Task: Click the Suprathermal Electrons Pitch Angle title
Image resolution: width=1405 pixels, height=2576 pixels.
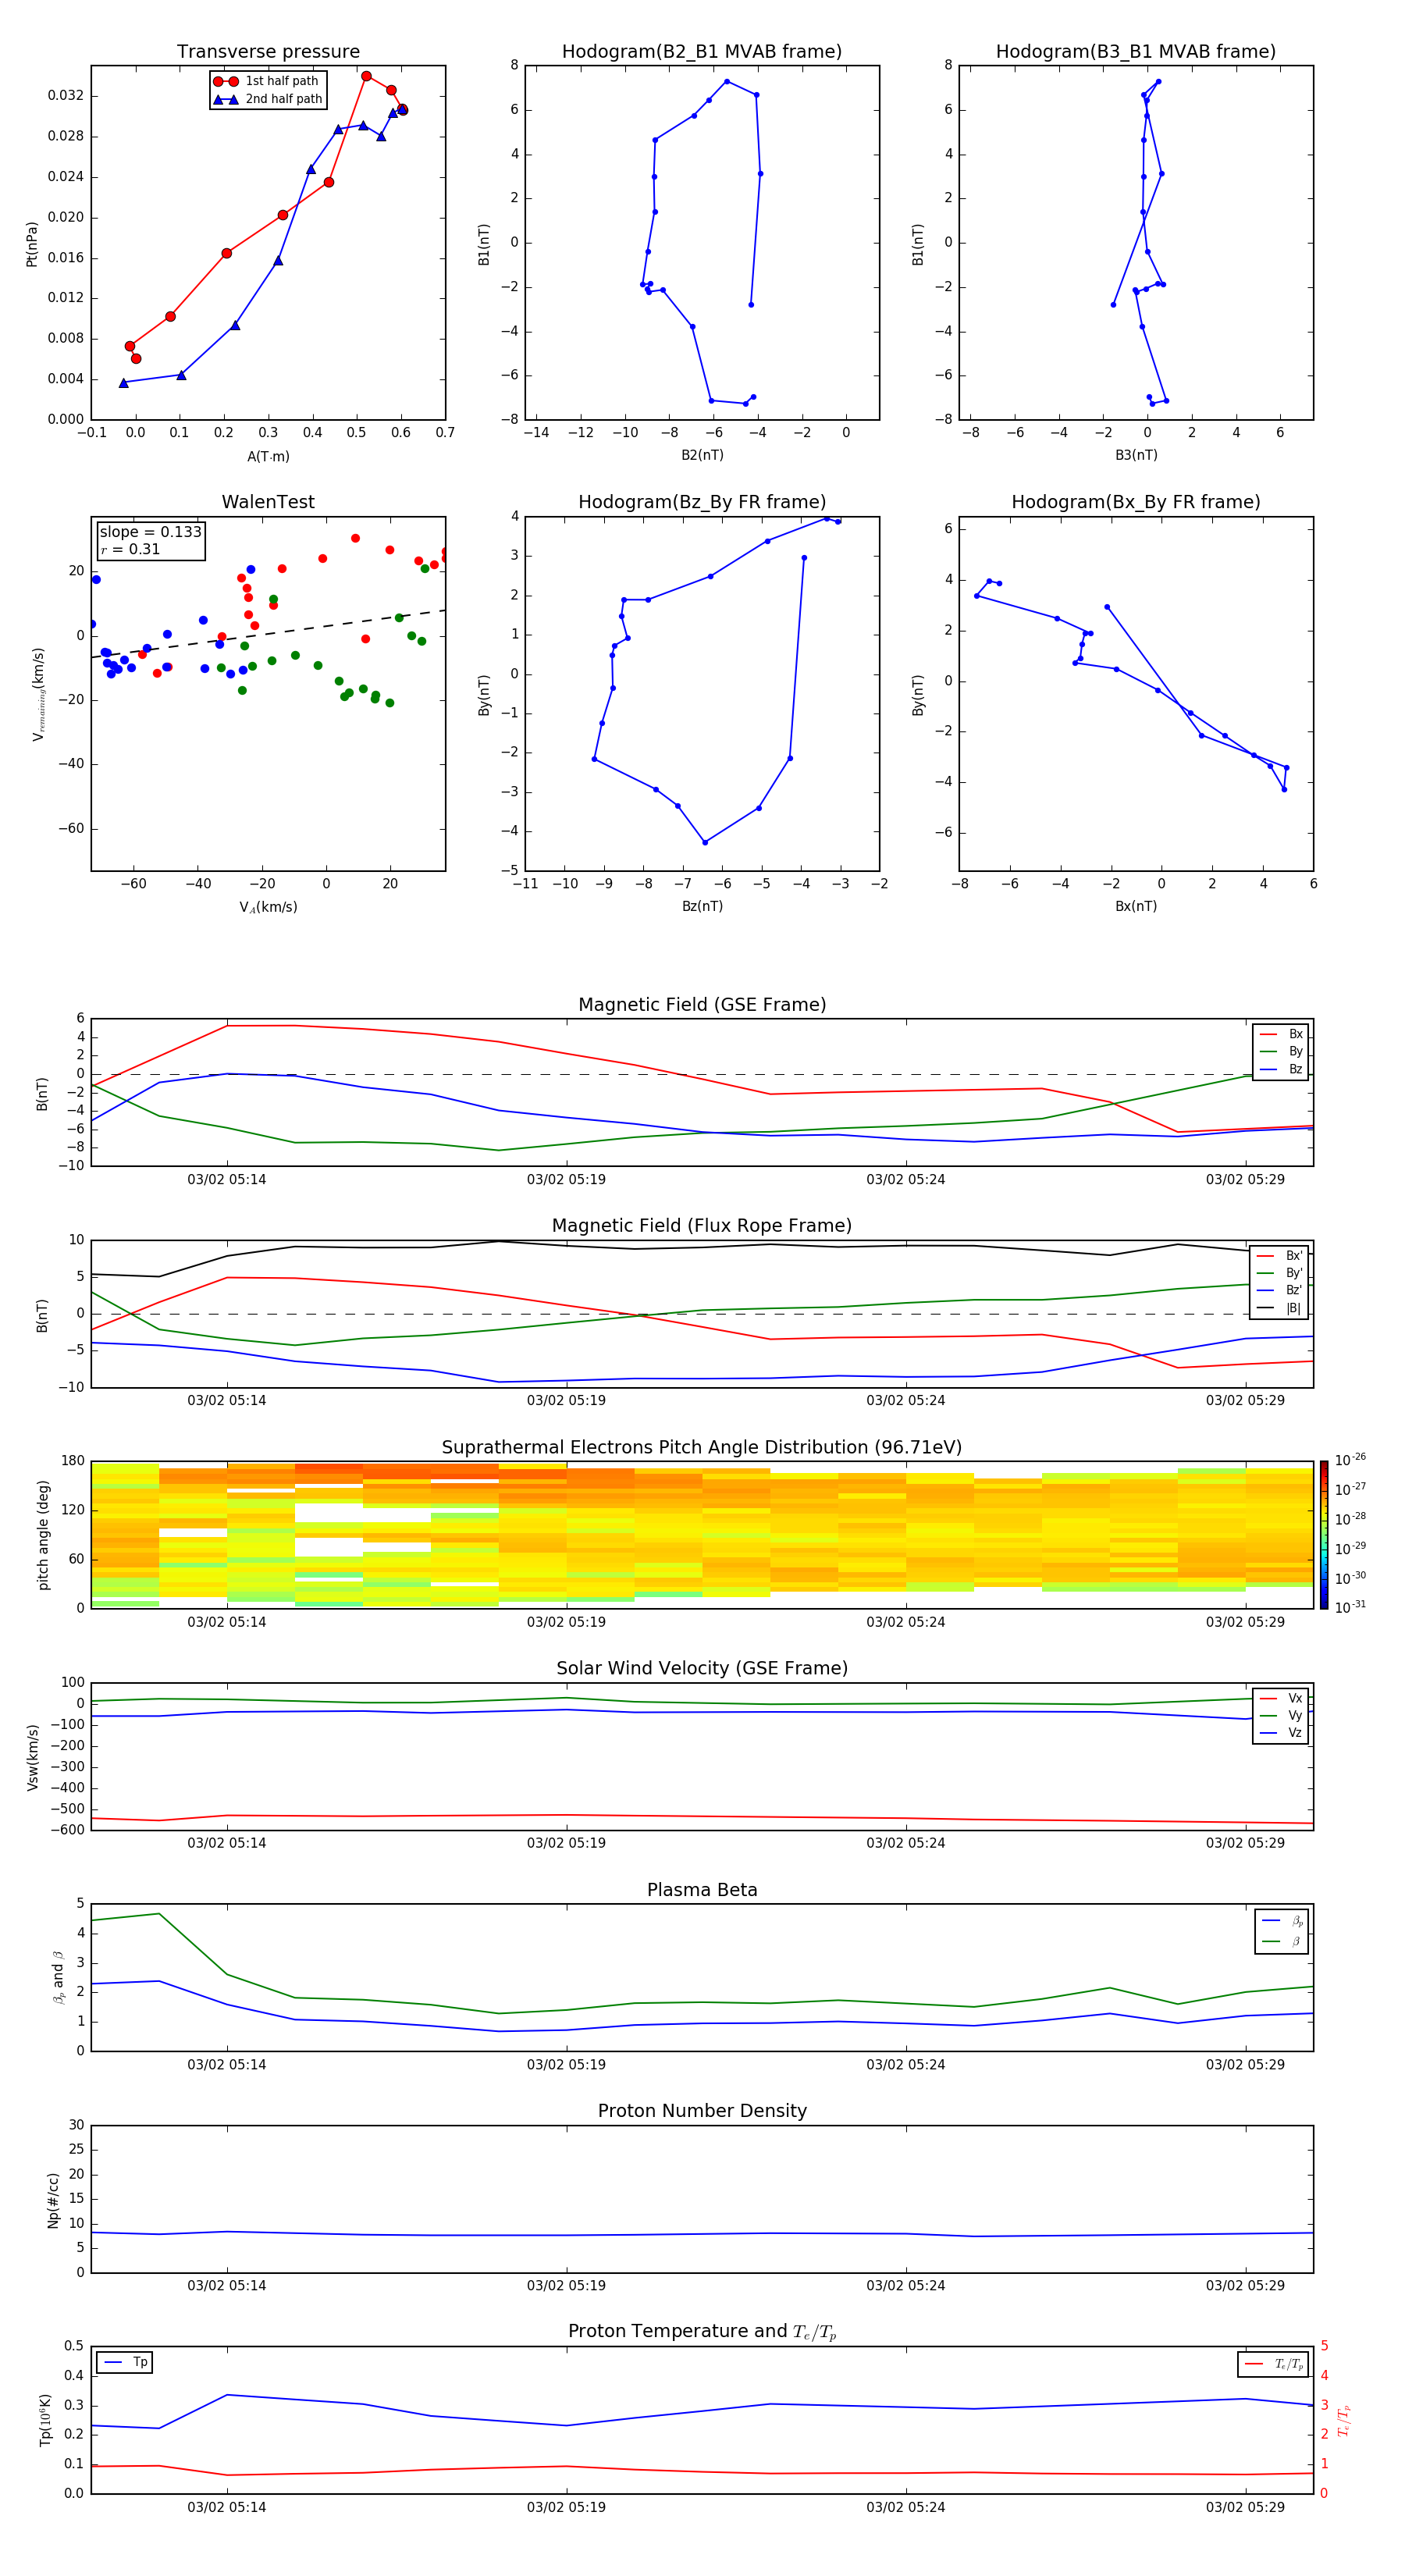Action: tap(702, 1447)
